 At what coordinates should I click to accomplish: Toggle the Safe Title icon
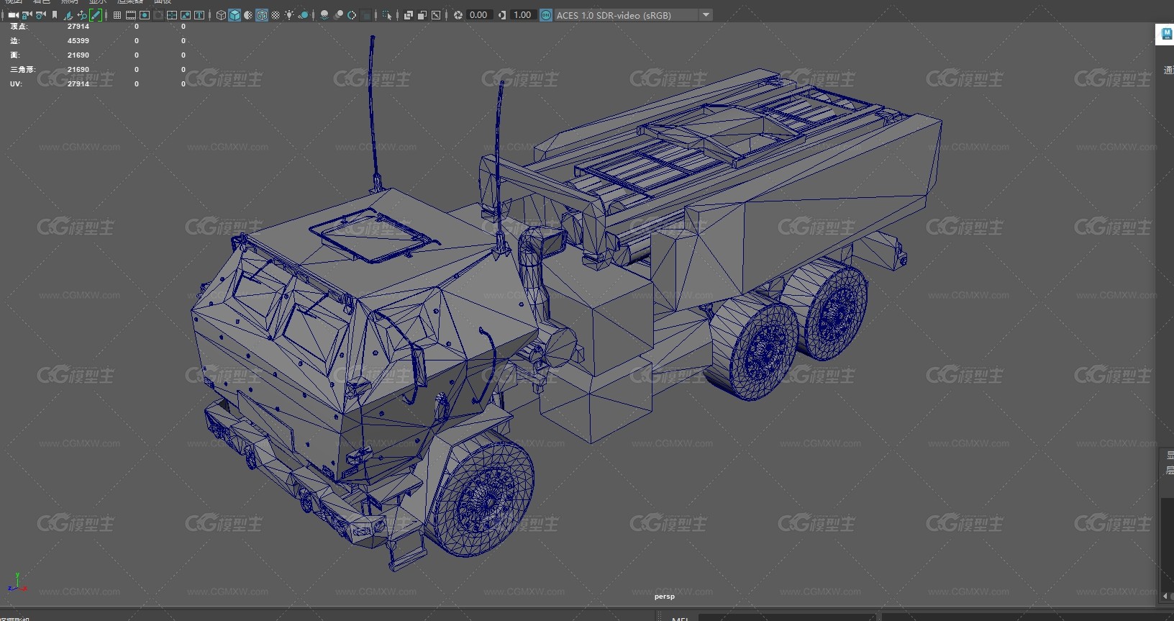click(199, 15)
